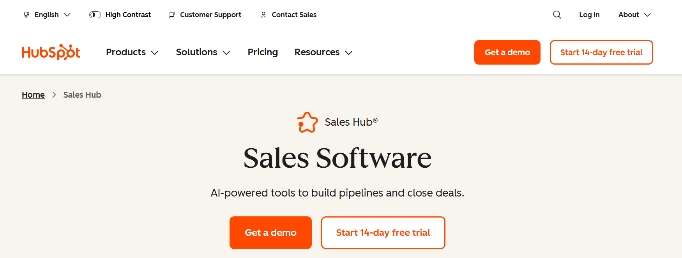Click the hero Get a demo button
The image size is (682, 258).
click(270, 232)
